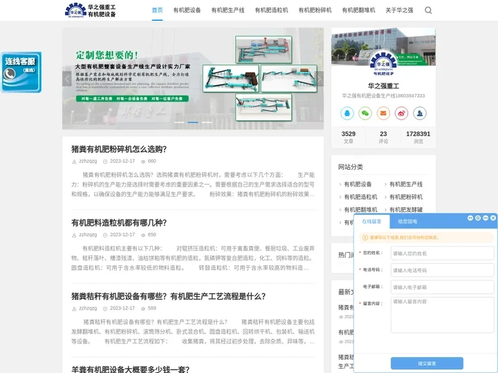Open article 有机肥料造粒机都有哪几种?

pos(119,222)
